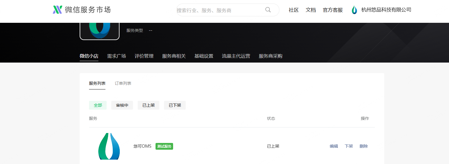Click the 微信服务市场 title text
The image size is (449, 164).
[88, 10]
